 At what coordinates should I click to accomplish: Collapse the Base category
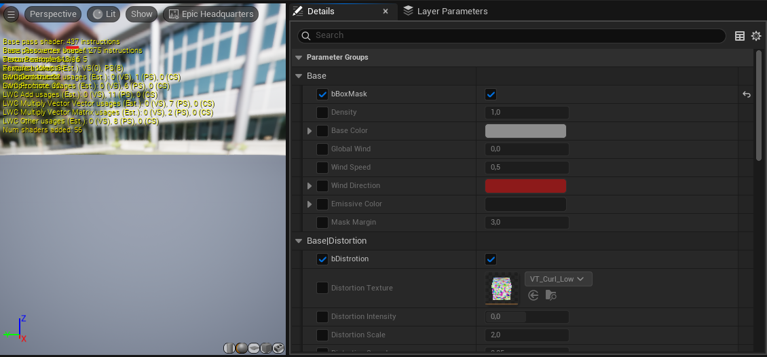coord(299,76)
